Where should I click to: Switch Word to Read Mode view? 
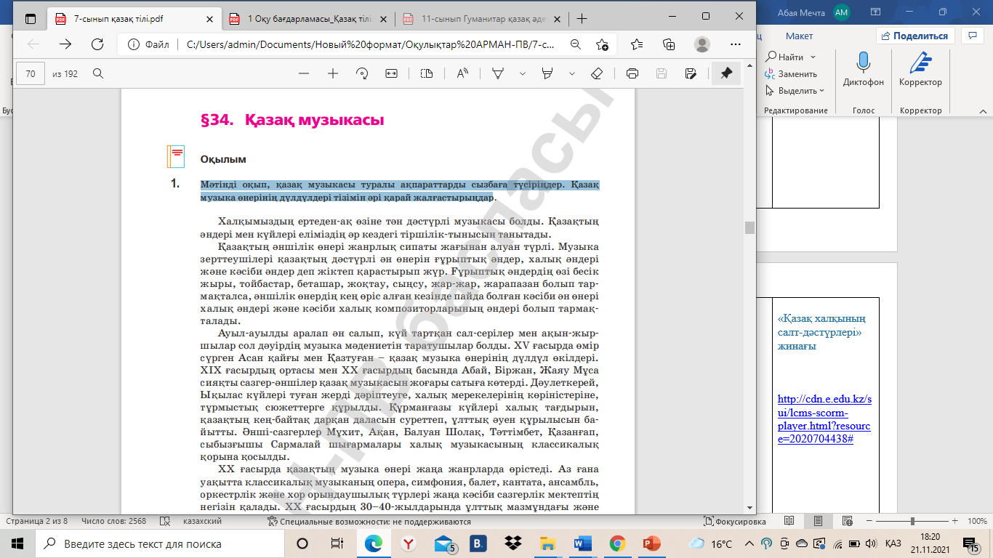[x=789, y=521]
